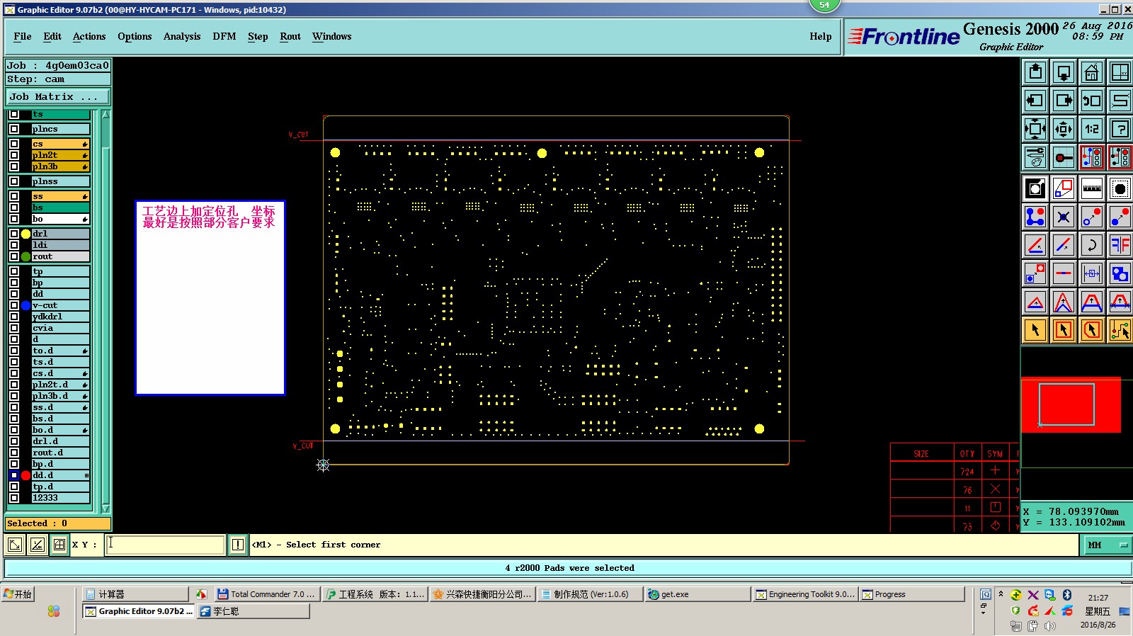Toggle the v-cut layer checkbox
1133x636 pixels.
14,305
